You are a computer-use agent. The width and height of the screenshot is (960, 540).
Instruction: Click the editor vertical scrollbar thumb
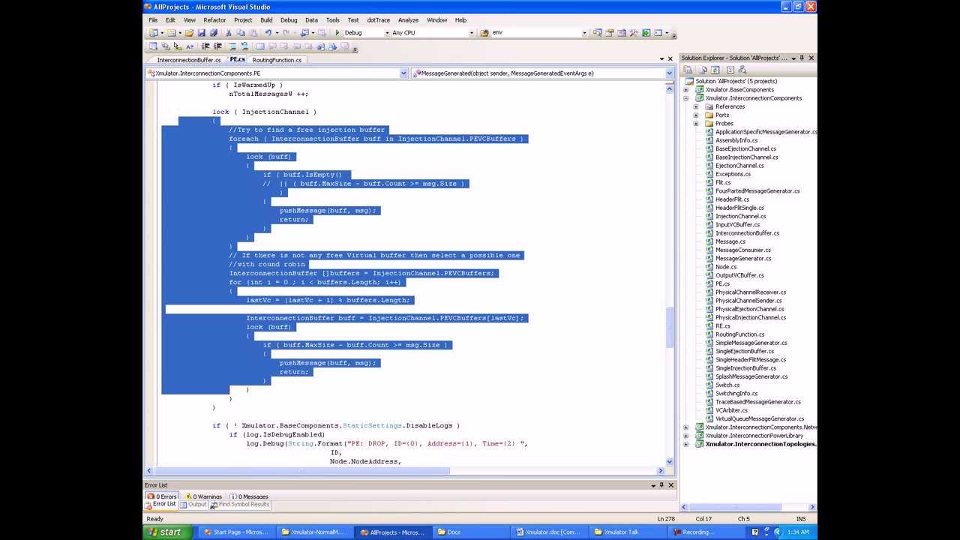tap(669, 328)
